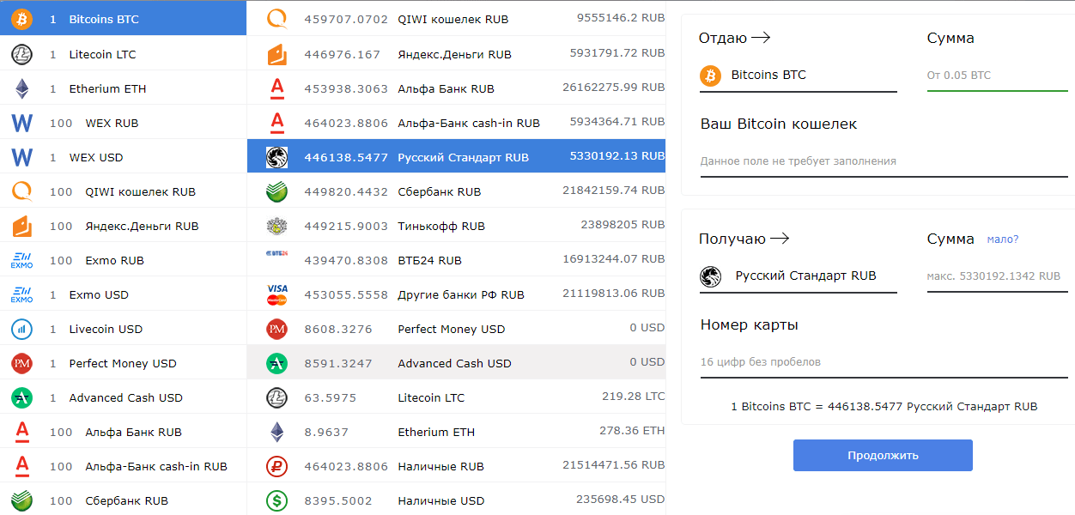This screenshot has width=1075, height=515.
Task: Choose Etherium ETH in the give list
Action: (123, 88)
